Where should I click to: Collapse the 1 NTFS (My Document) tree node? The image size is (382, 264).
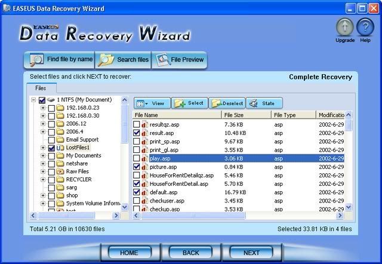[x=33, y=100]
